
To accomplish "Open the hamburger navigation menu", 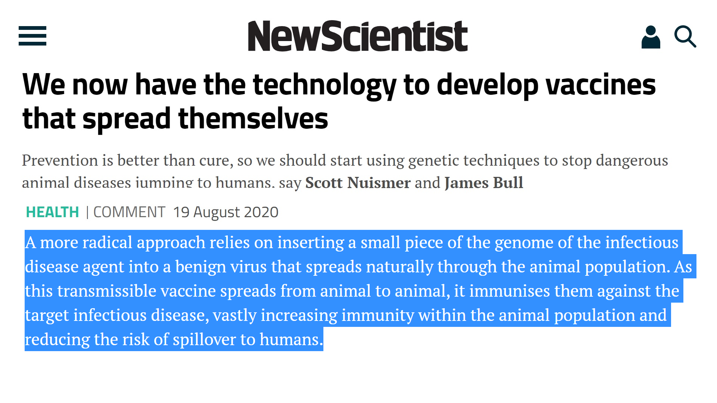I will pos(32,36).
